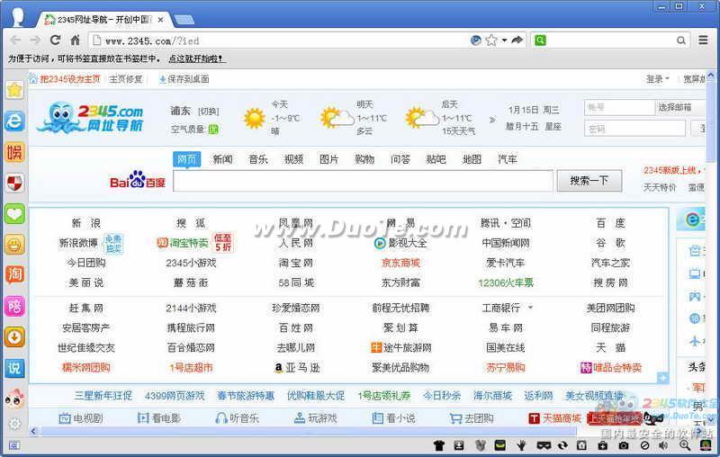Select the 图片 search tab

328,159
